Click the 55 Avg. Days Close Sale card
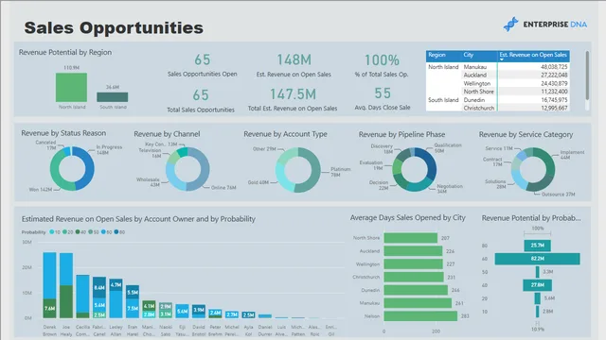606x340 pixels. (x=383, y=98)
